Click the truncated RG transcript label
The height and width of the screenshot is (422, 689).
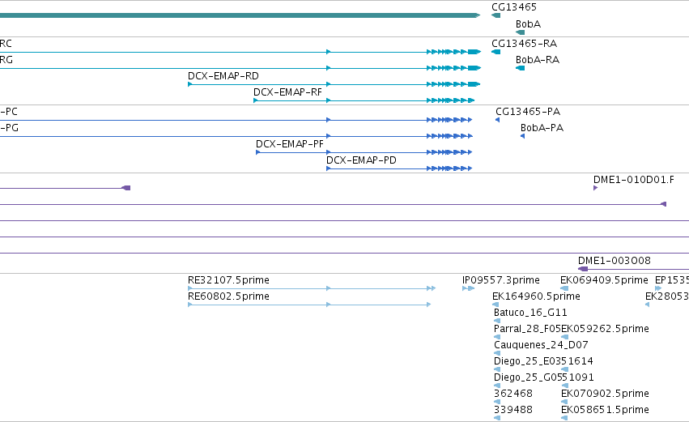point(6,60)
